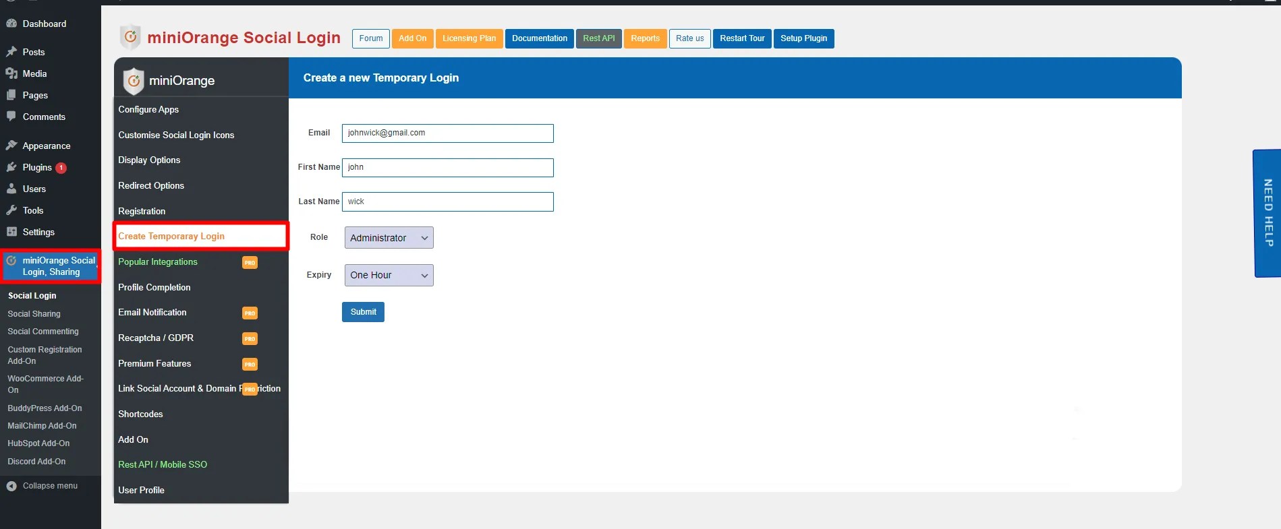Open the BuddyPress Add-On link
Viewport: 1281px width, 529px height.
tap(45, 408)
